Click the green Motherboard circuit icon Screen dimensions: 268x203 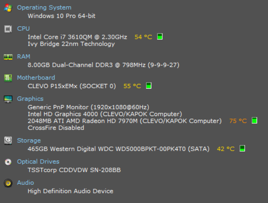click(8, 78)
